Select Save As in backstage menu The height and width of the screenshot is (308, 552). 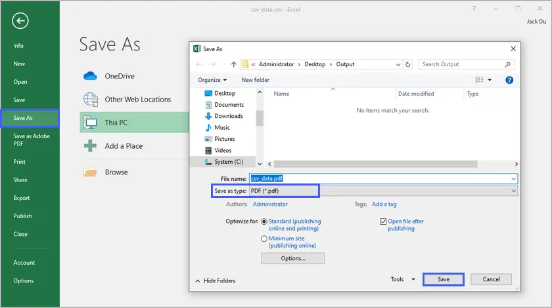30,118
